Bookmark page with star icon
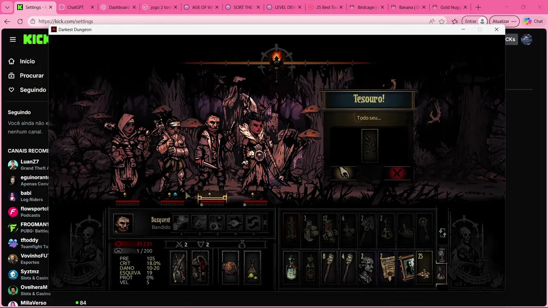The height and width of the screenshot is (308, 548). pos(442,21)
